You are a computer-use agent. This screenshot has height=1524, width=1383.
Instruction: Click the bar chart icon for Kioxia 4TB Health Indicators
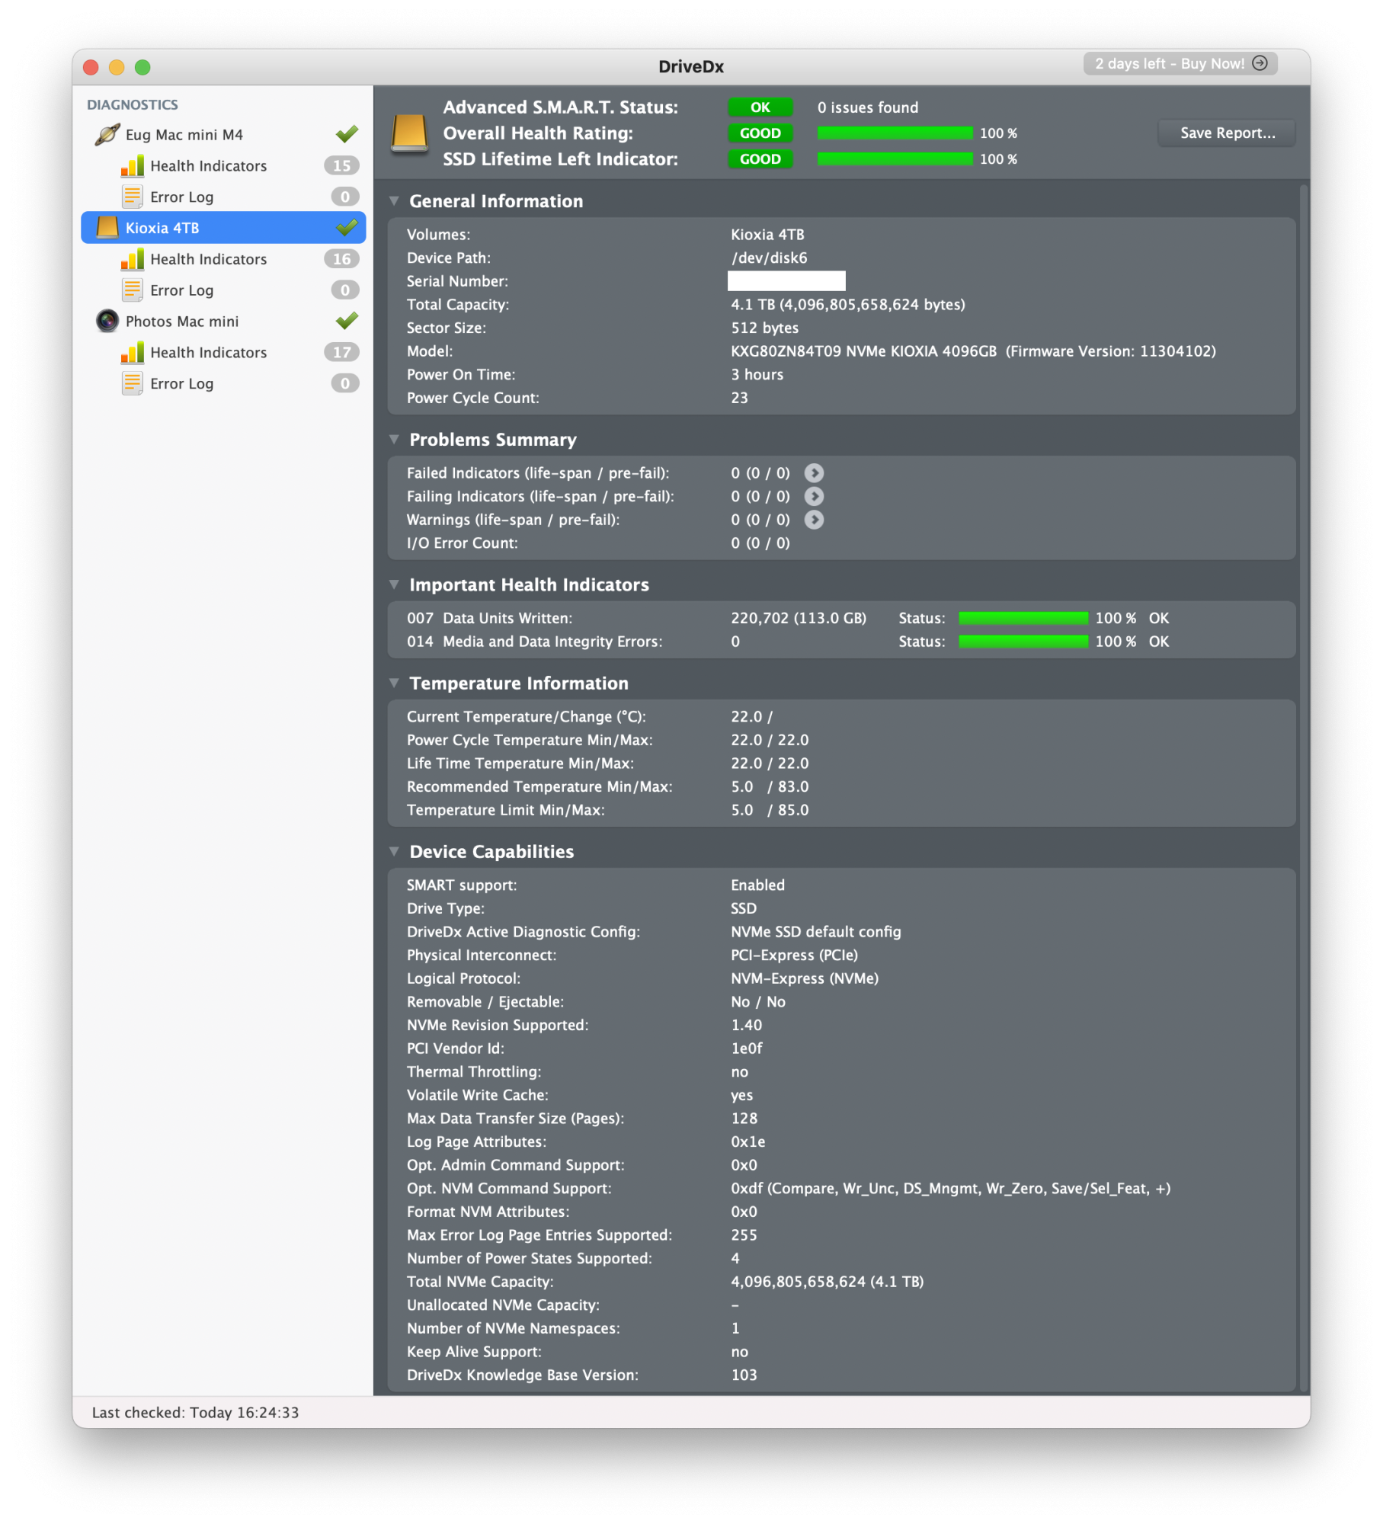[133, 259]
